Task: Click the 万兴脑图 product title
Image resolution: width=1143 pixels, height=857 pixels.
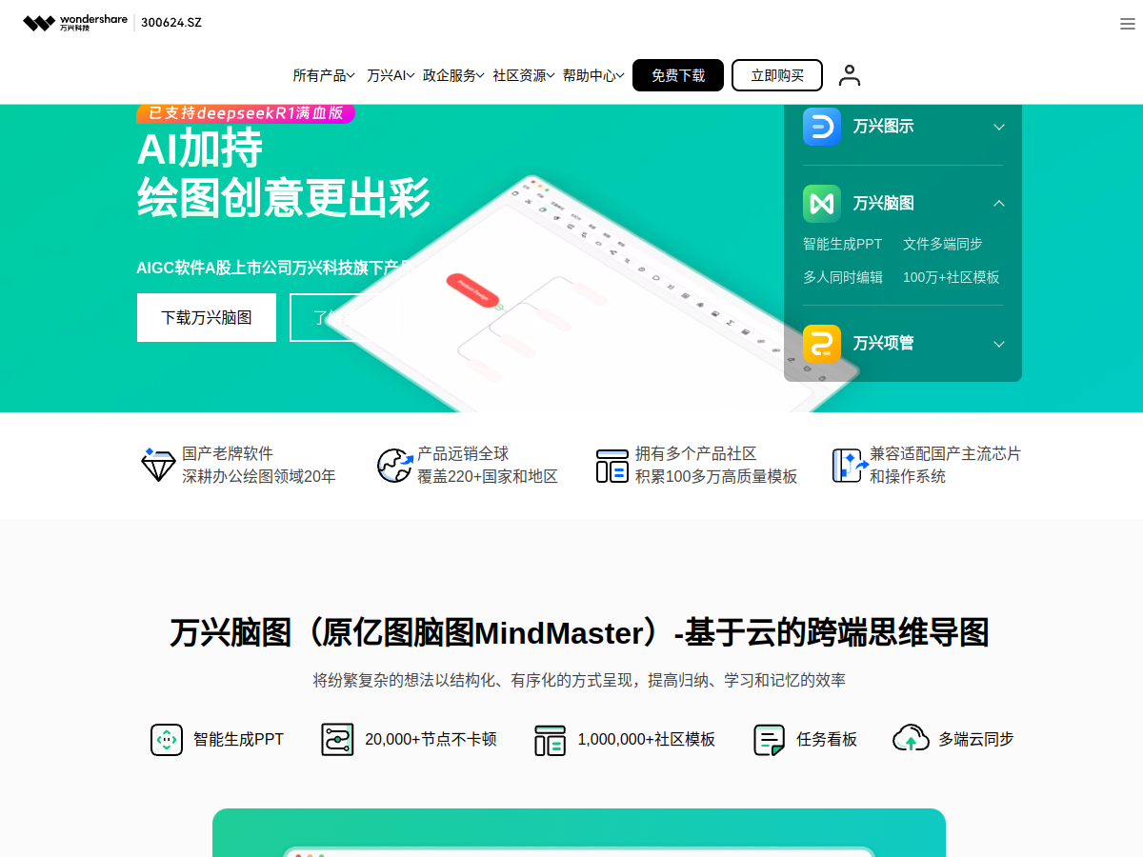Action: coord(884,204)
